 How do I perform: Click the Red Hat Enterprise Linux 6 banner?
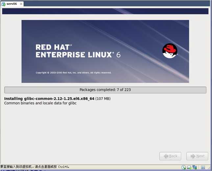tap(105, 51)
